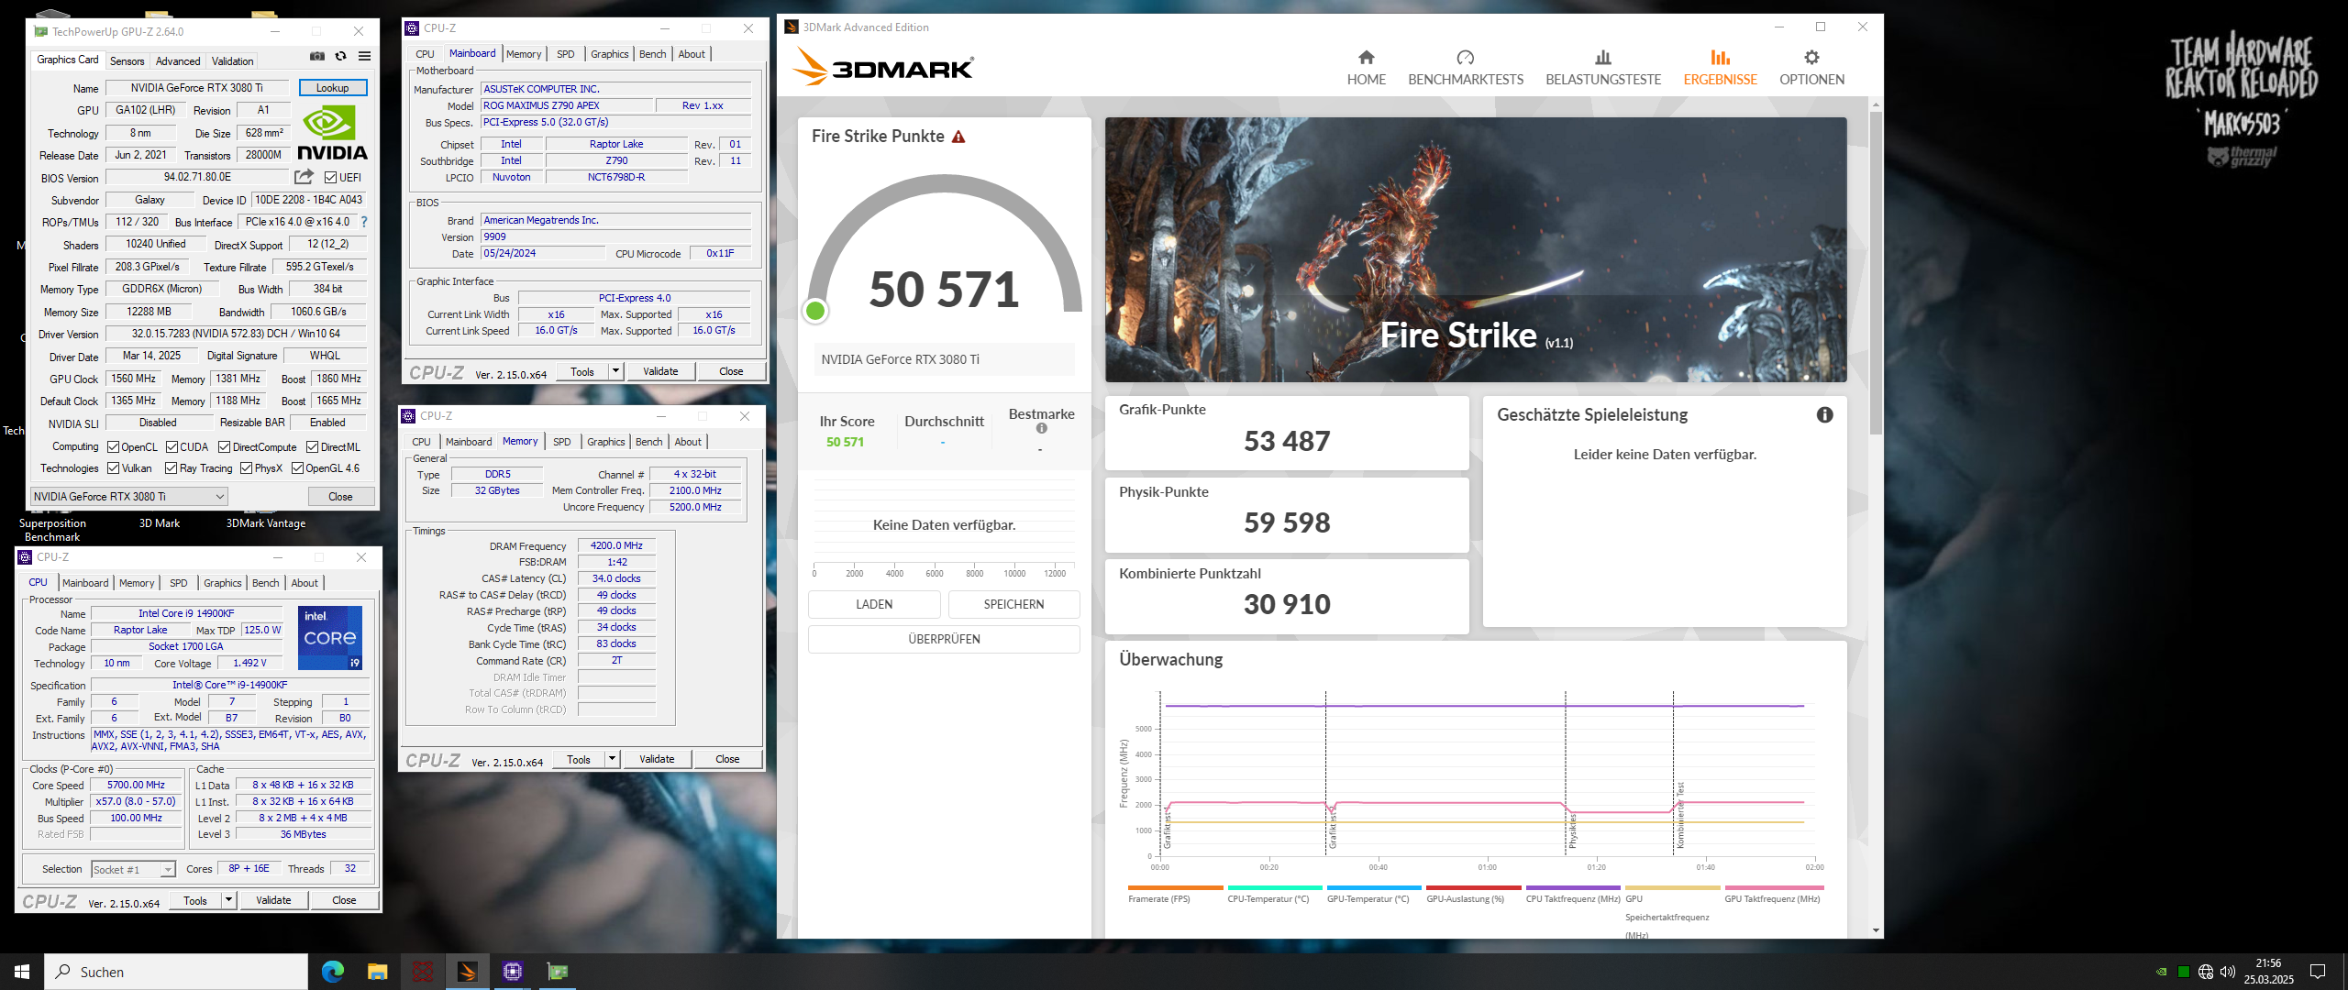Viewport: 2348px width, 990px height.
Task: Click the Fire Strike banner image
Action: pyautogui.click(x=1476, y=249)
